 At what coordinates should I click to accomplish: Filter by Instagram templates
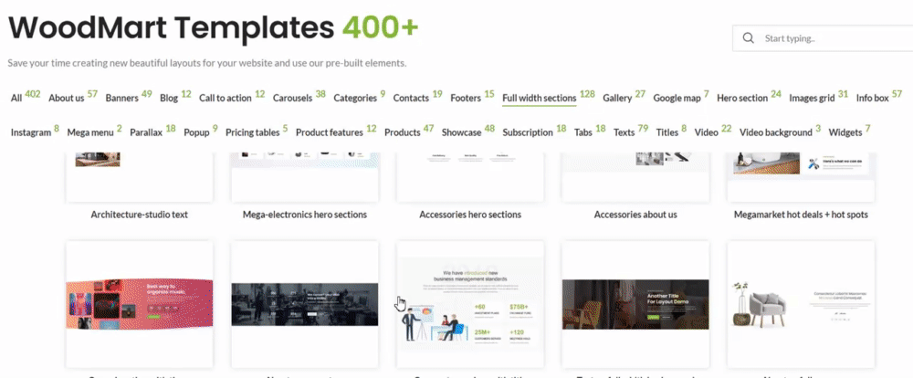click(x=31, y=132)
